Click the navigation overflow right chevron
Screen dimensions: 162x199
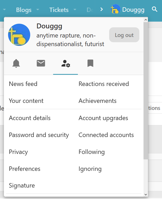pyautogui.click(x=102, y=10)
